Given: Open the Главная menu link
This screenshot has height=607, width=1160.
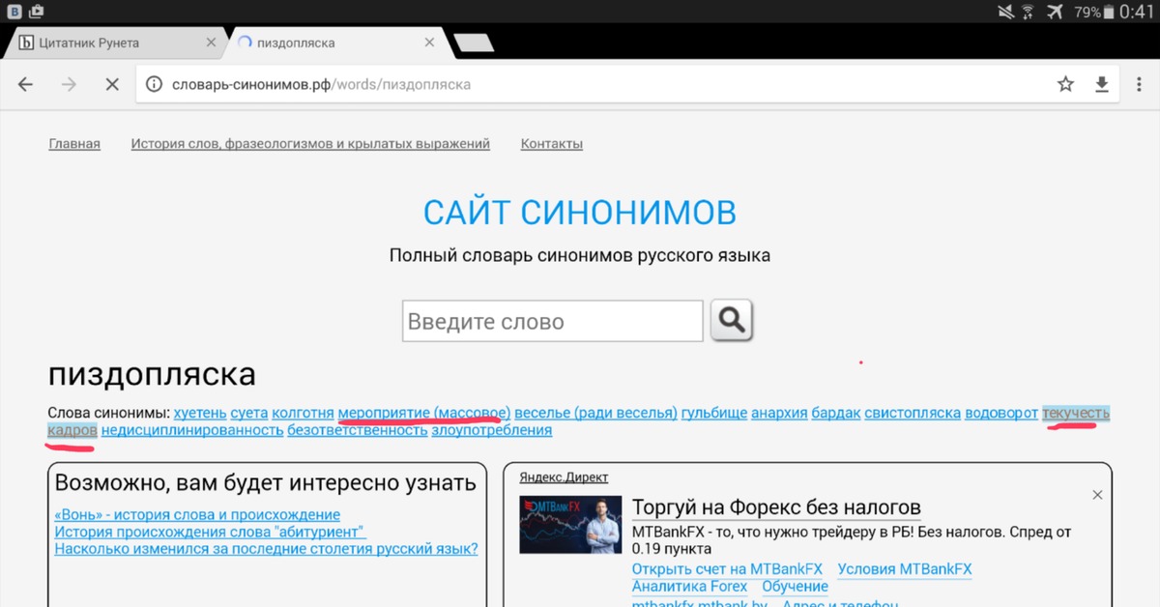Looking at the screenshot, I should (x=74, y=144).
